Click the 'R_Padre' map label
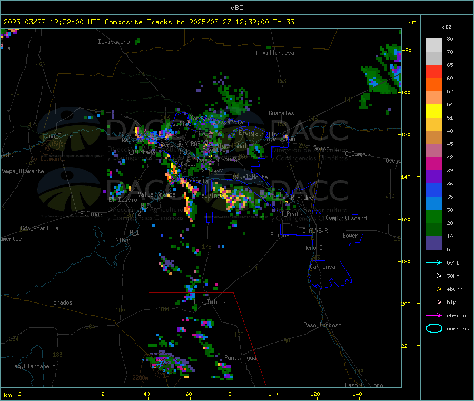 click(x=302, y=198)
